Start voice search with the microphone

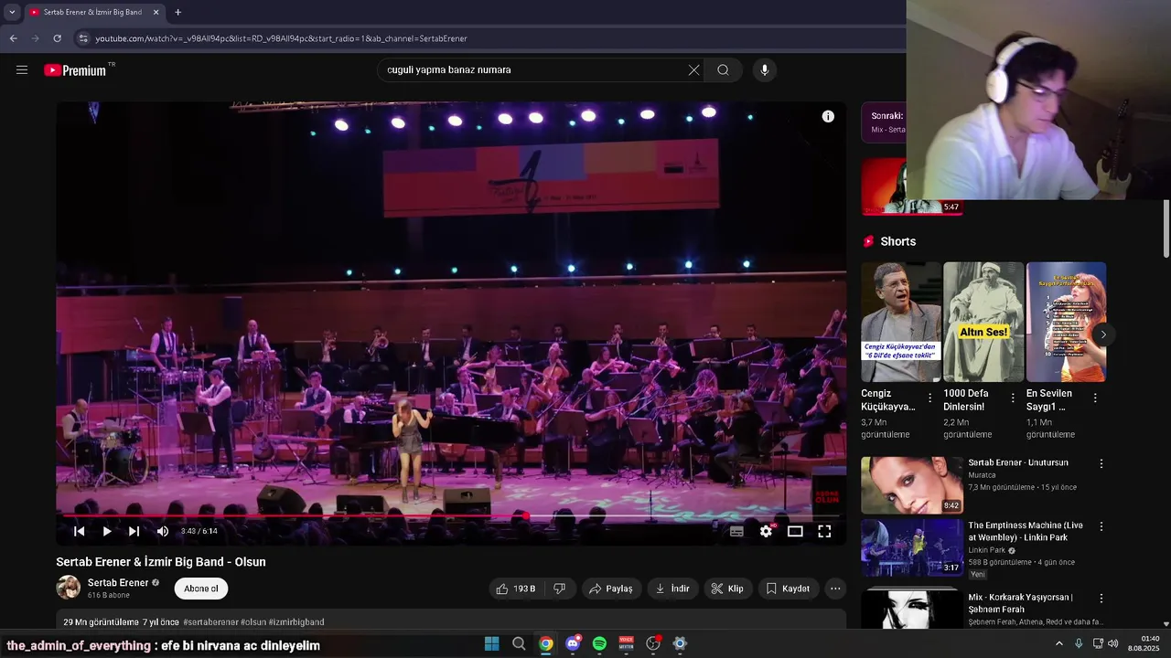click(765, 70)
